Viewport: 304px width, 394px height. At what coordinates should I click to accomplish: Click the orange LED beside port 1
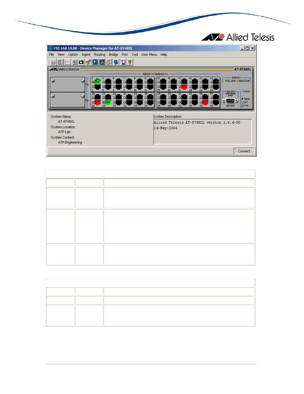pos(93,82)
